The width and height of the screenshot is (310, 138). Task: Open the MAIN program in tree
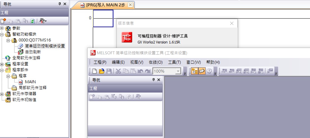(30, 82)
